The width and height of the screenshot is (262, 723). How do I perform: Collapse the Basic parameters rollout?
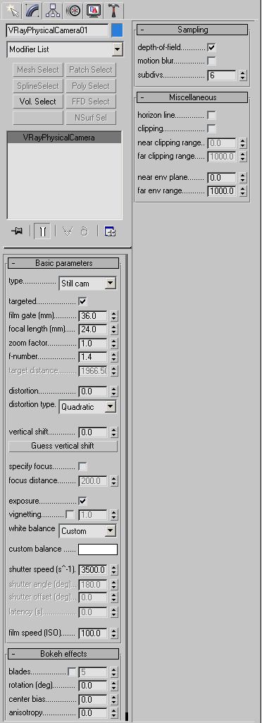[63, 263]
